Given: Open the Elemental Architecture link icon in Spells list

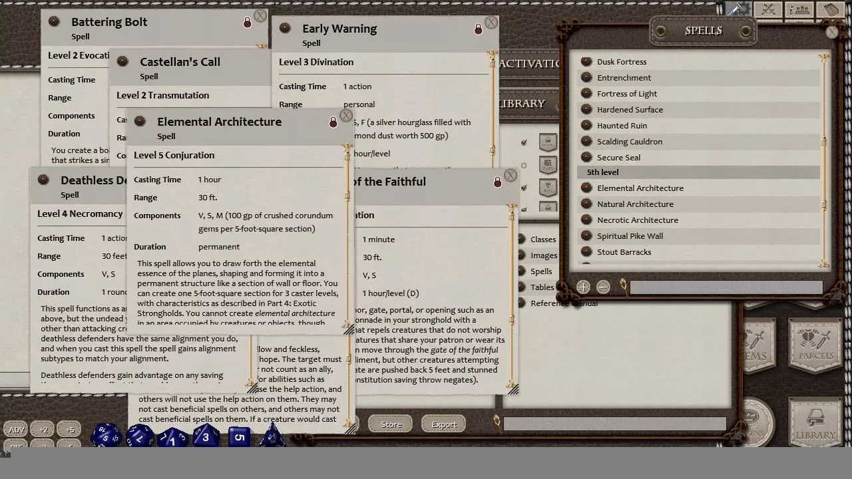Looking at the screenshot, I should click(x=586, y=188).
